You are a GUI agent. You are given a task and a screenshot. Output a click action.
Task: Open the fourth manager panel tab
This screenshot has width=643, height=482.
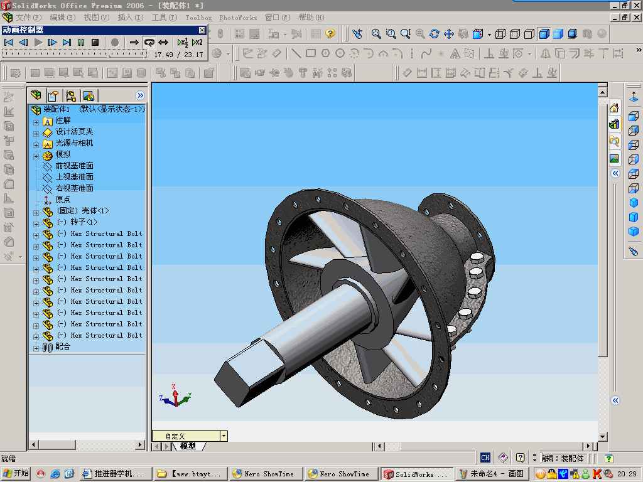click(88, 96)
